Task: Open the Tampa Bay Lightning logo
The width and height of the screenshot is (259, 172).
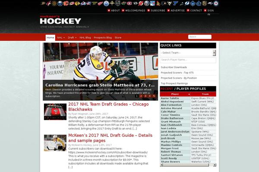Action: coord(187,3)
